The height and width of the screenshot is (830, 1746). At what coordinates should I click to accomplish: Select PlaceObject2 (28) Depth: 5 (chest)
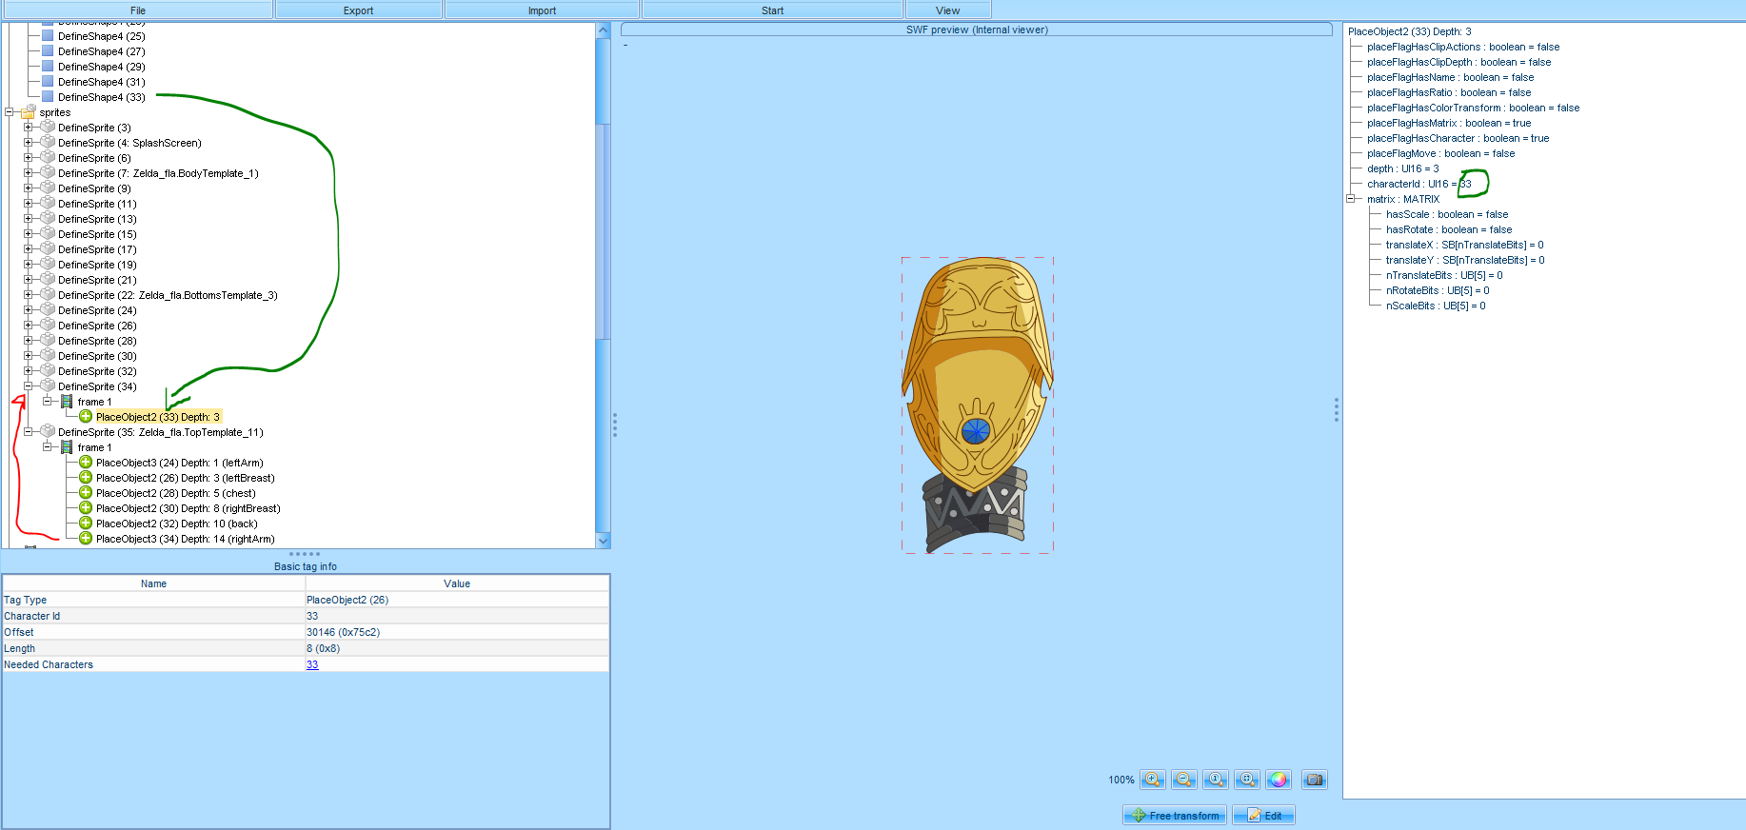(x=175, y=493)
